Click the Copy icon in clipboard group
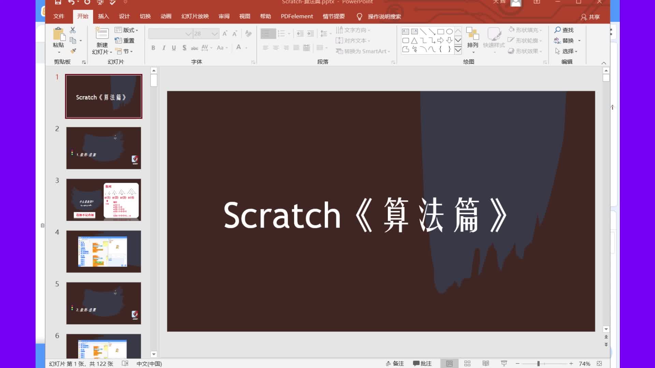The image size is (655, 368). tap(73, 41)
